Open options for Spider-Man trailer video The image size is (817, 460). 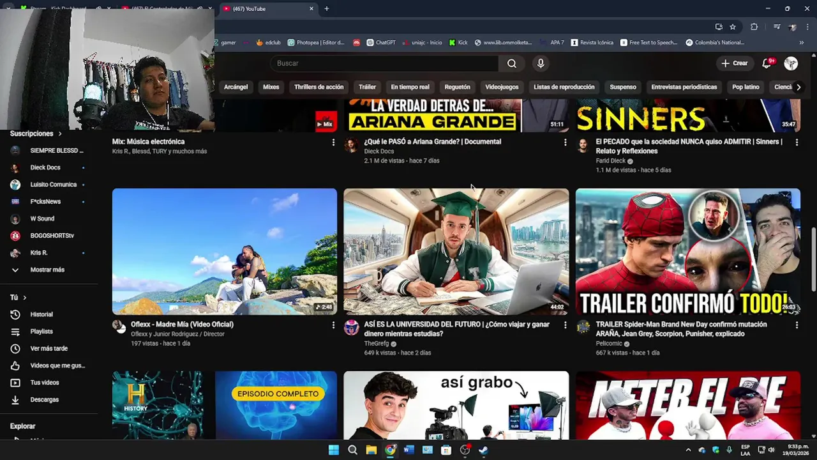click(x=797, y=325)
